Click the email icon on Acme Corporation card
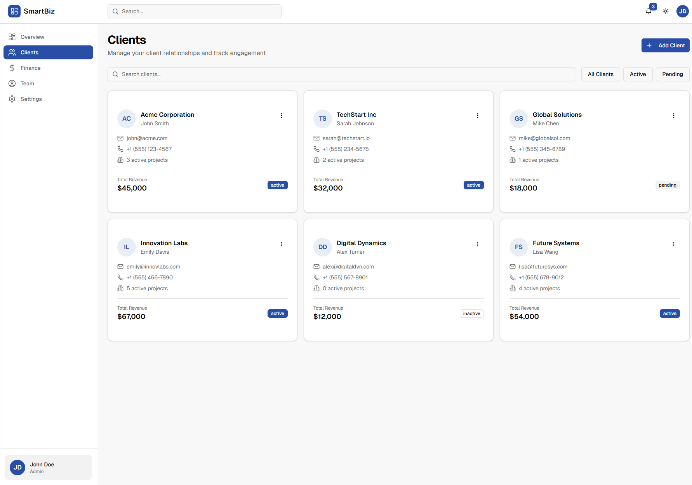 coord(120,138)
